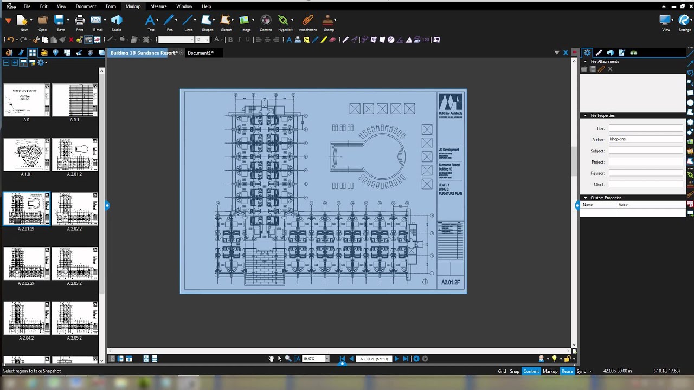Toggle Content snapping in status bar

(x=531, y=371)
